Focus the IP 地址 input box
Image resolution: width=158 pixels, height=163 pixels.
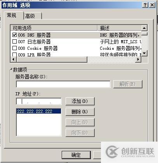[x=39, y=101]
